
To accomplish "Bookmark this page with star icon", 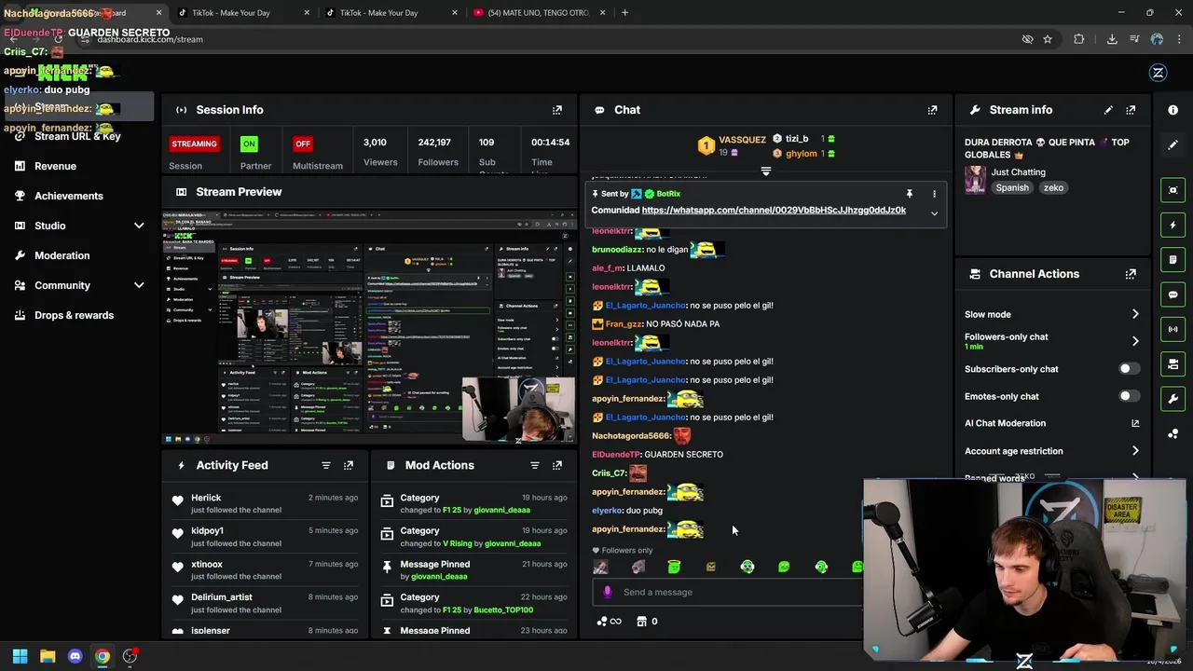I will tap(1048, 39).
